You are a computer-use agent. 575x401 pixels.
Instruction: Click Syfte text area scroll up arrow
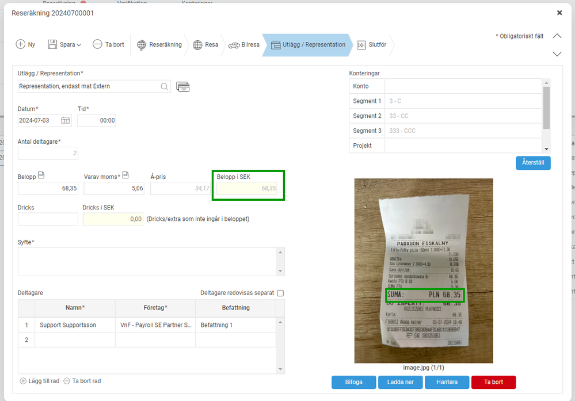[x=280, y=252]
